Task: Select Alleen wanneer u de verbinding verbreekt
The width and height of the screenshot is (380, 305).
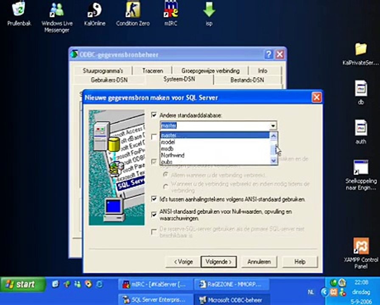Action: pos(166,175)
